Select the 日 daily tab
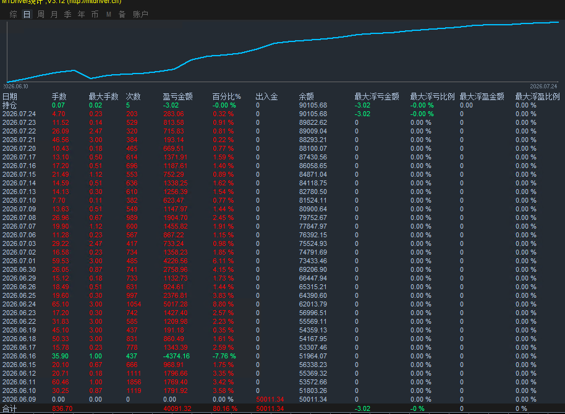The width and height of the screenshot is (565, 414). pyautogui.click(x=27, y=14)
